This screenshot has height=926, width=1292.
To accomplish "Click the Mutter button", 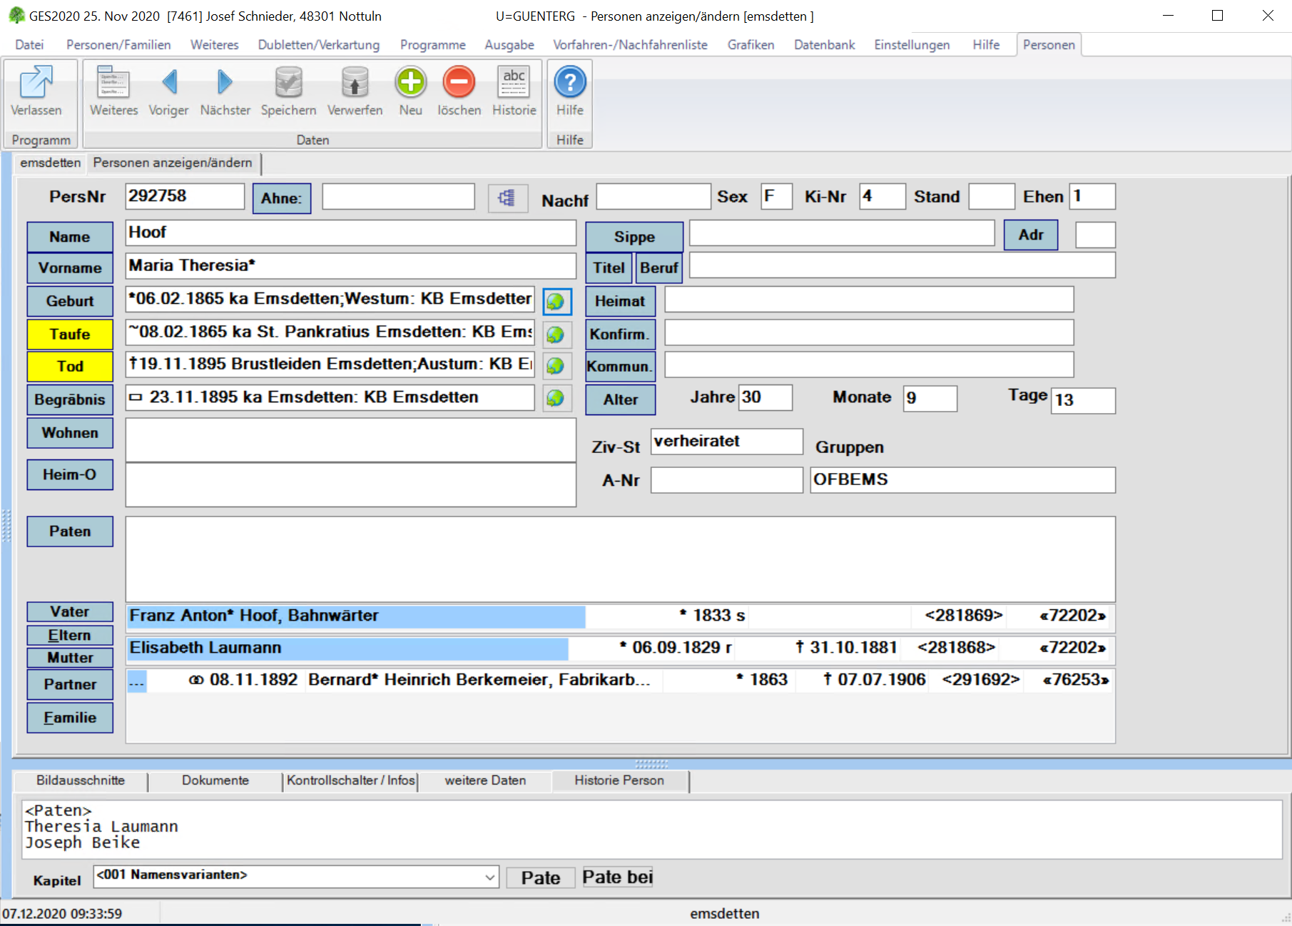I will pyautogui.click(x=70, y=657).
